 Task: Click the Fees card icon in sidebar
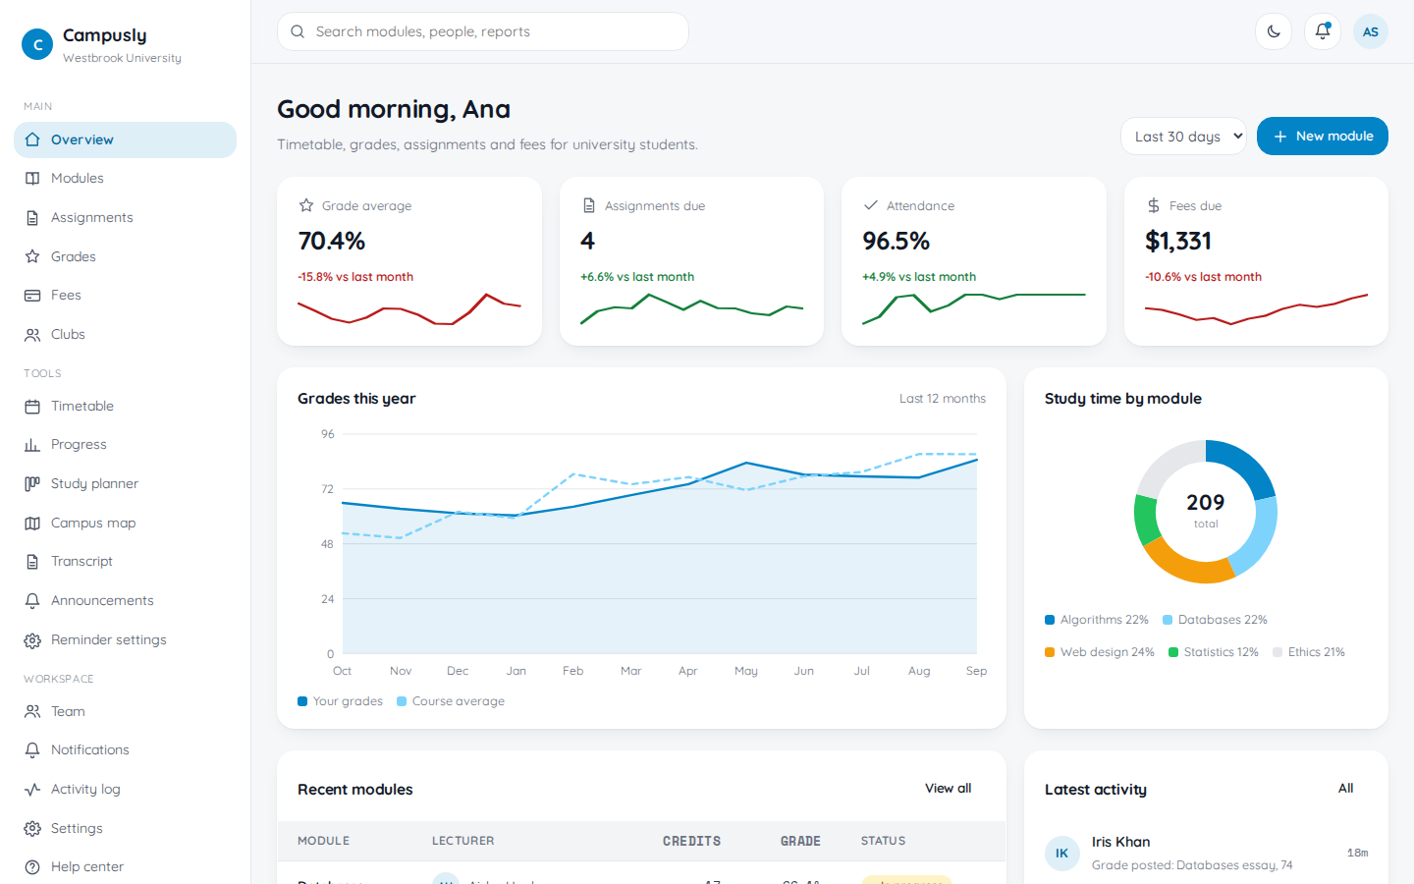[32, 296]
